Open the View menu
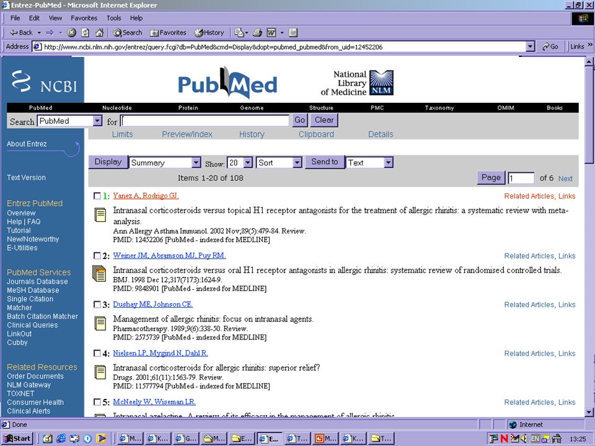 click(x=55, y=18)
